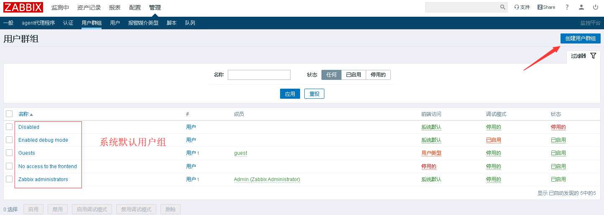Go to agent代理程序 submenu

[38, 23]
